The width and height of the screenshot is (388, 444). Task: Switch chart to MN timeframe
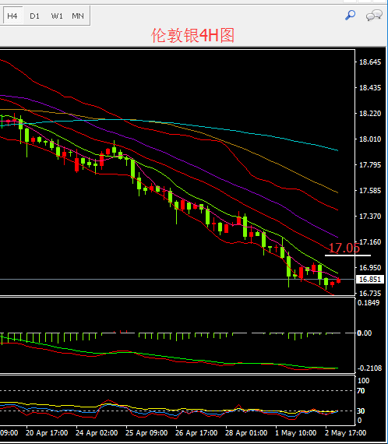coord(78,16)
